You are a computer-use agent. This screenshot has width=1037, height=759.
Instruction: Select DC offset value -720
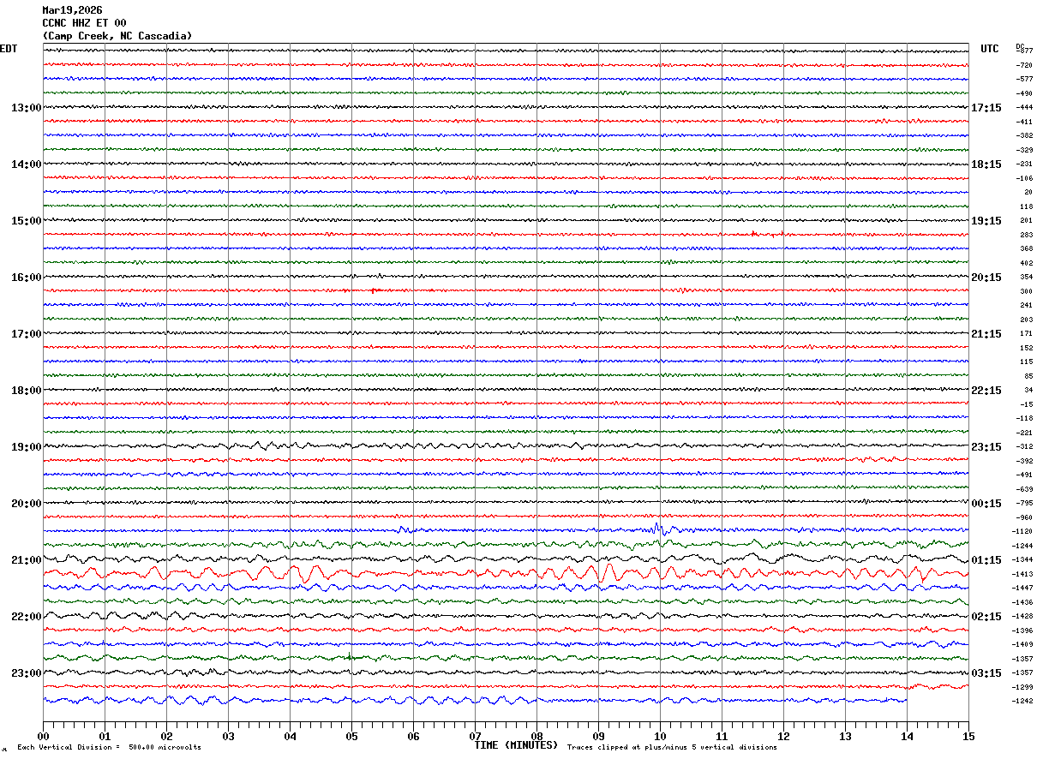point(1024,65)
